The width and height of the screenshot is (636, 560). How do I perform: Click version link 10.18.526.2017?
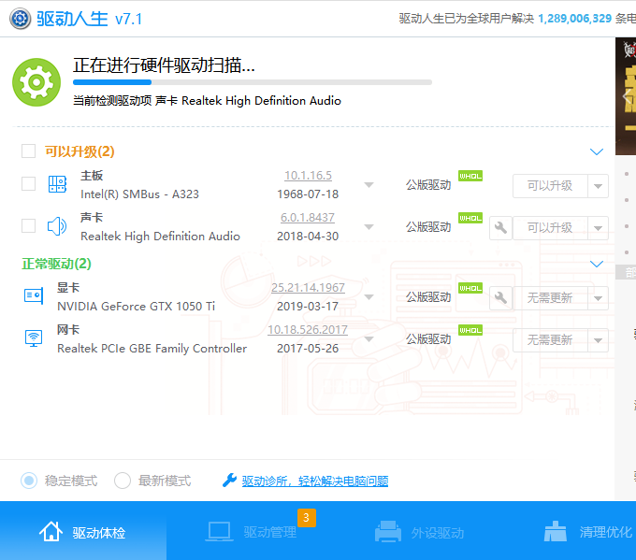[308, 330]
